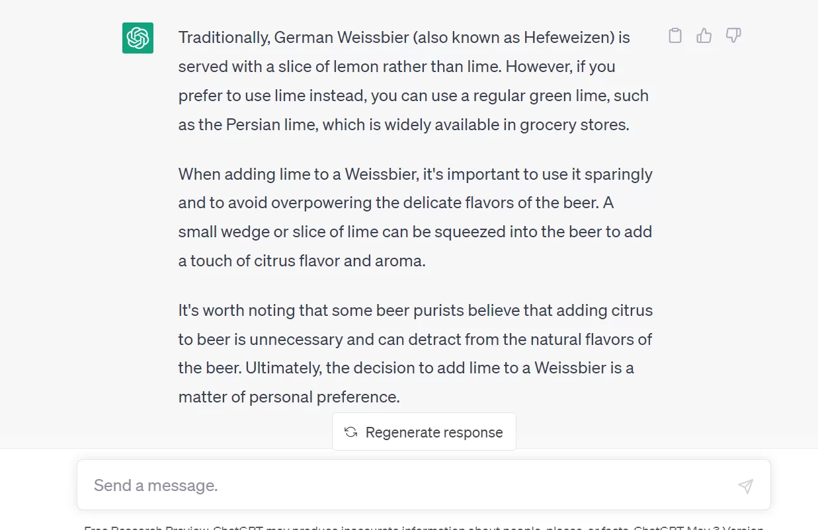Click the Regenerate response button

point(424,432)
